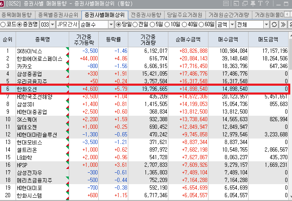Click the 033 broker code input field
292x201 pixels.
45,24
